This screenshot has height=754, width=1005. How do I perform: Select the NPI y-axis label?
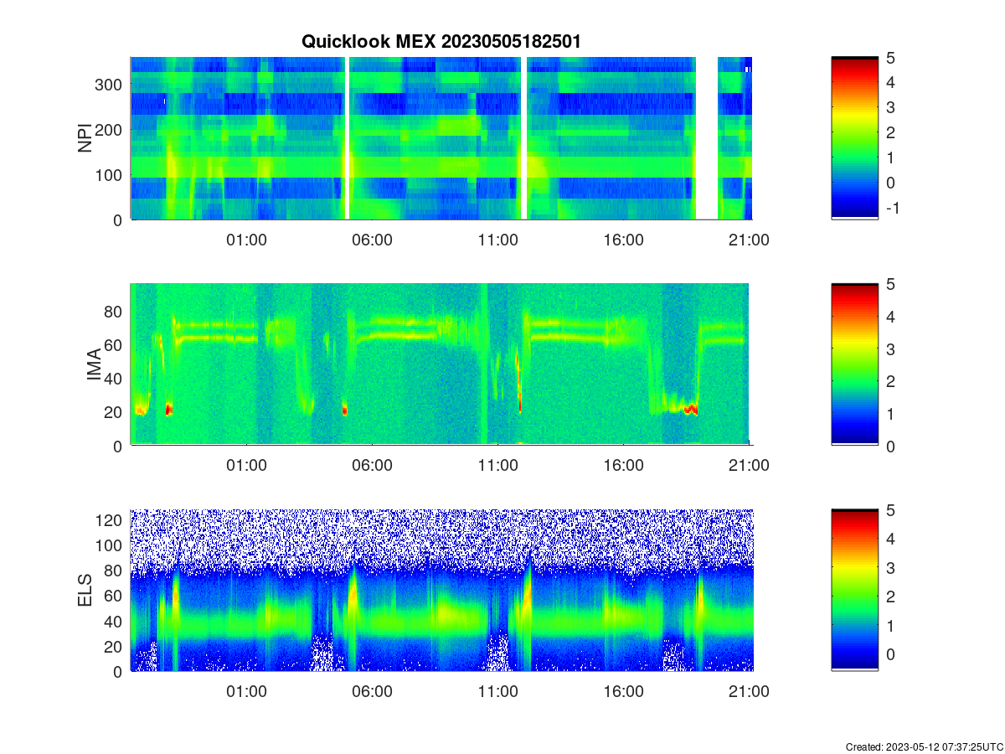tap(85, 138)
